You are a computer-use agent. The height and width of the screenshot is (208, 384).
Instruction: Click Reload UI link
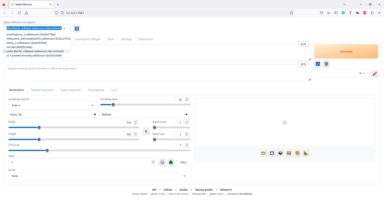[226, 190]
